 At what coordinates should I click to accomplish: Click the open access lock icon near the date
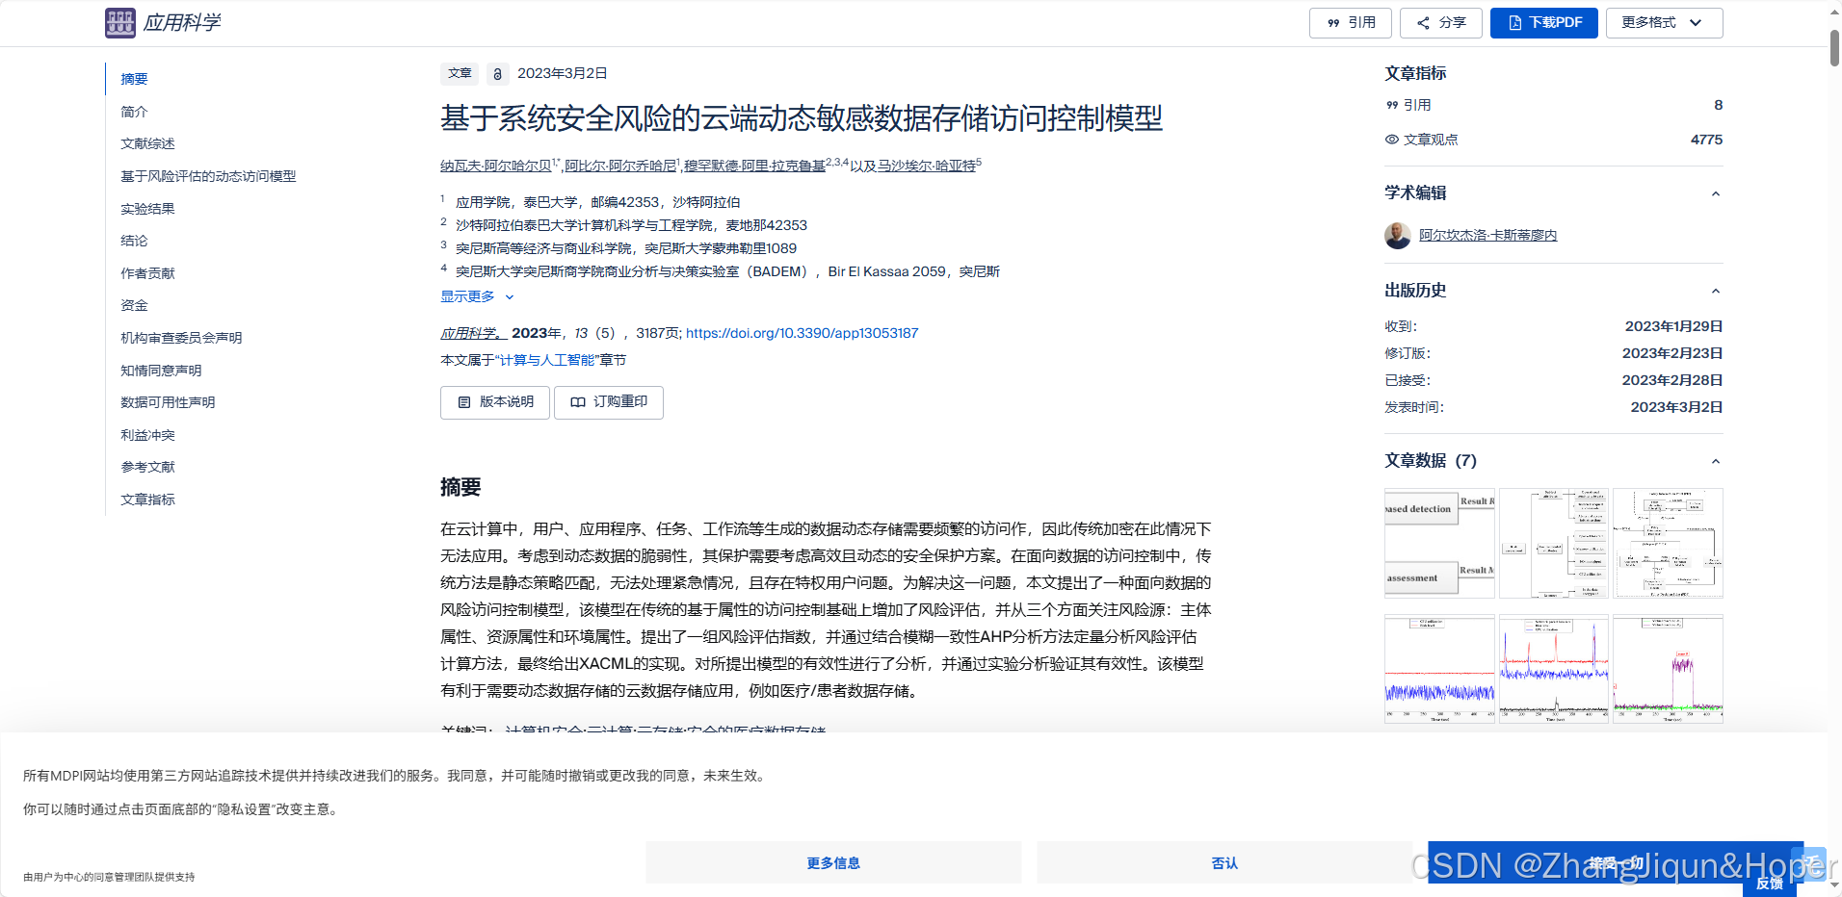pyautogui.click(x=496, y=73)
